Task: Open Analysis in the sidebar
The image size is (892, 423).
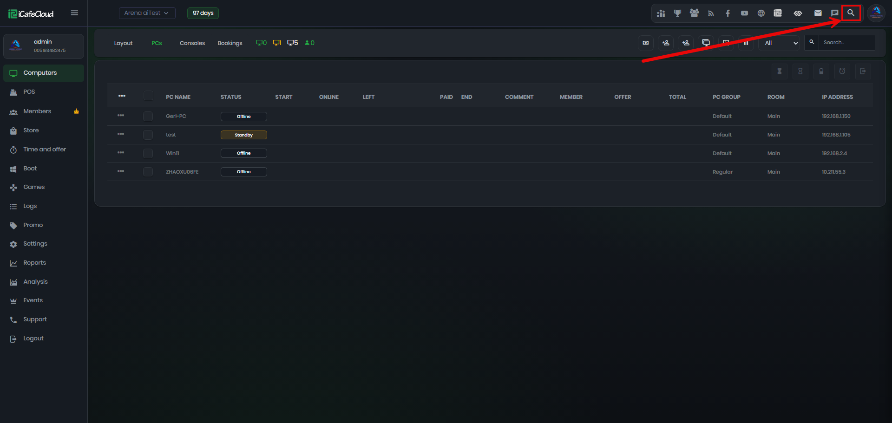Action: 44,282
